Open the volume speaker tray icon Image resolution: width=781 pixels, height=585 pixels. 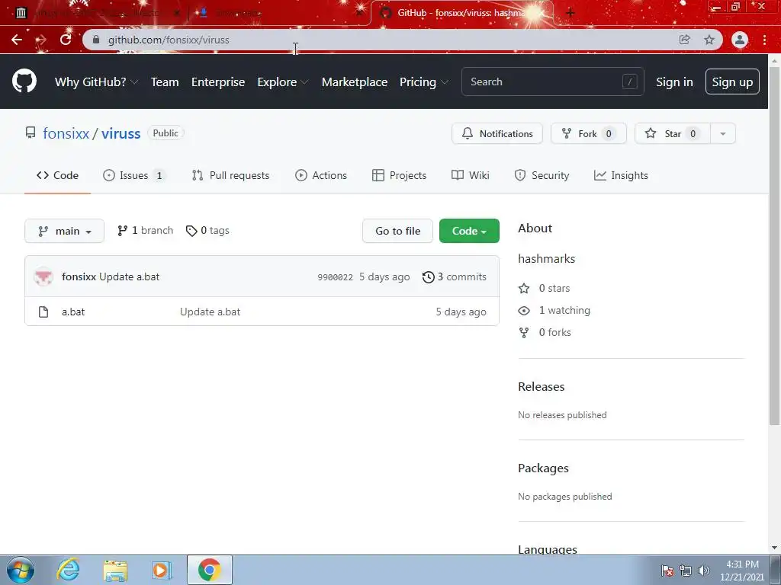click(703, 571)
